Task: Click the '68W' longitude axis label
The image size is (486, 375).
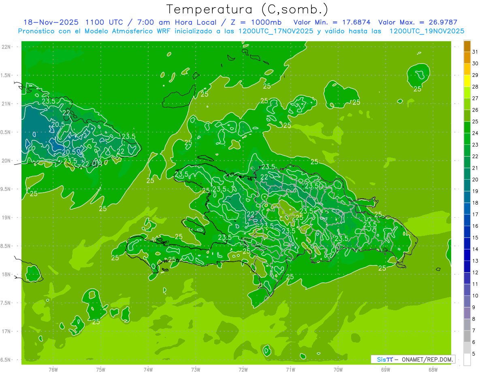Action: click(x=433, y=369)
